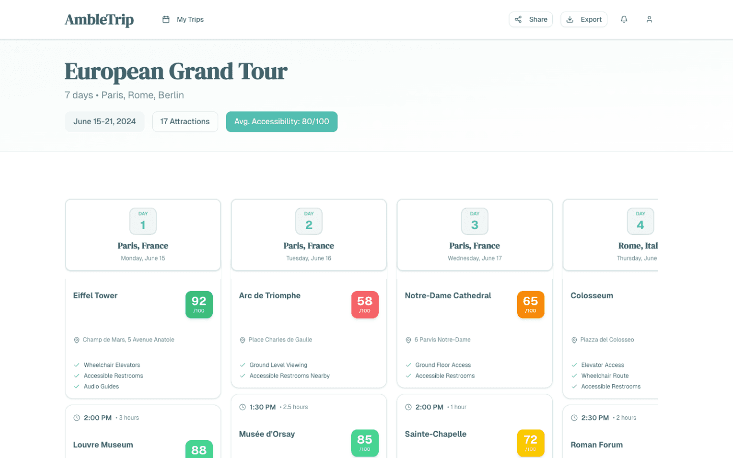733x458 pixels.
Task: Click the location pin icon on the Eiffel Tower card
Action: [77, 339]
